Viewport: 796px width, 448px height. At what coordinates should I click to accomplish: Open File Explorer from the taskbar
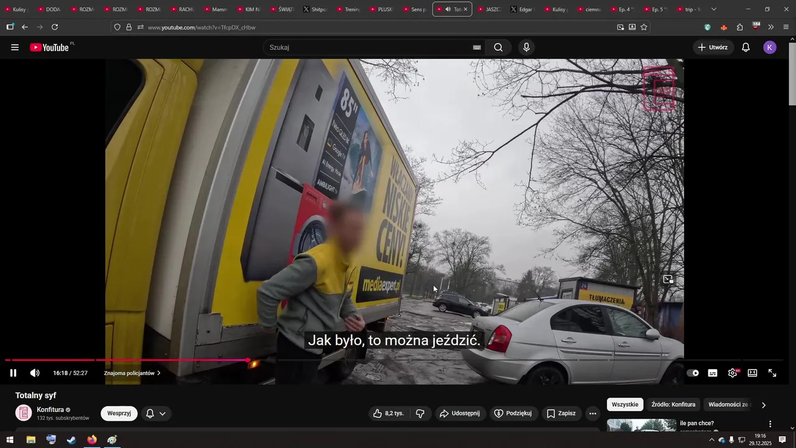pos(30,440)
